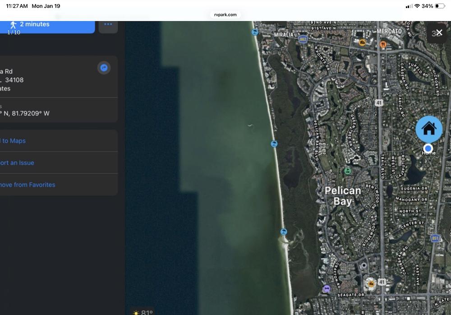Select the orange shopping marker west of Mercato
Screen dimensions: 451x315
pyautogui.click(x=362, y=43)
